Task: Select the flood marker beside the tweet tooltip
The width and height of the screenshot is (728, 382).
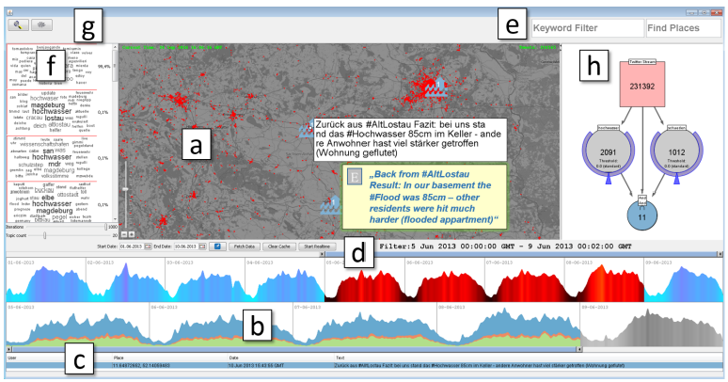Action: pos(307,128)
